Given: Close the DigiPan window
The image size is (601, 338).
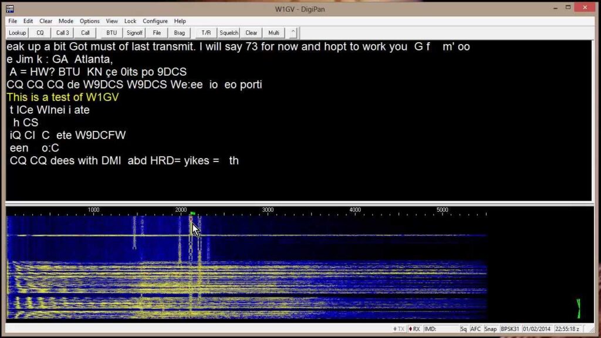Looking at the screenshot, I should pyautogui.click(x=585, y=7).
